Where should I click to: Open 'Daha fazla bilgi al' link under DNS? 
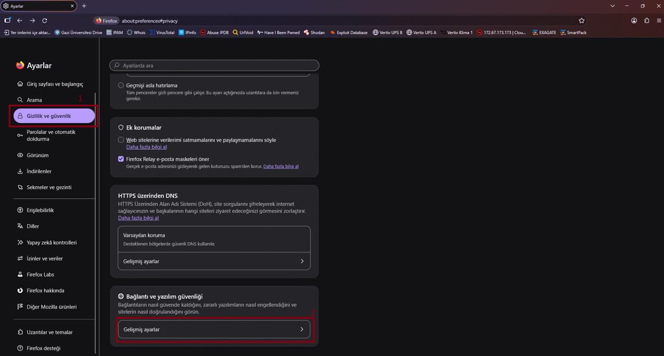pyautogui.click(x=138, y=218)
